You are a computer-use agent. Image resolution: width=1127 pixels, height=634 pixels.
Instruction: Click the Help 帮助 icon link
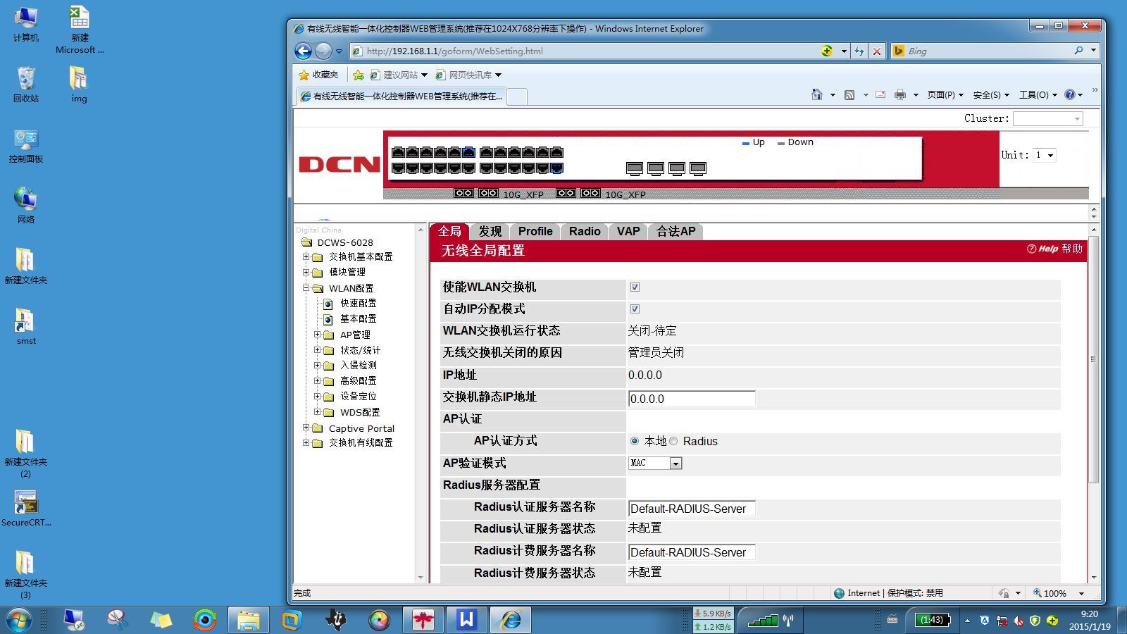1054,249
